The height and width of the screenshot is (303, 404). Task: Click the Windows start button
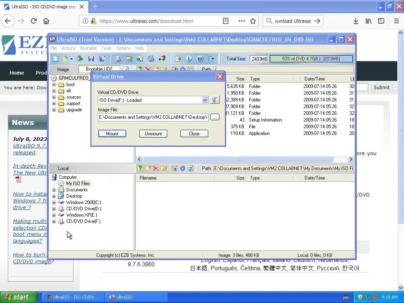tap(19, 297)
